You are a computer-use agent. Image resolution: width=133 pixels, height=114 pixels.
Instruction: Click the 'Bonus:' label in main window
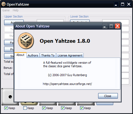click(x=8, y=68)
